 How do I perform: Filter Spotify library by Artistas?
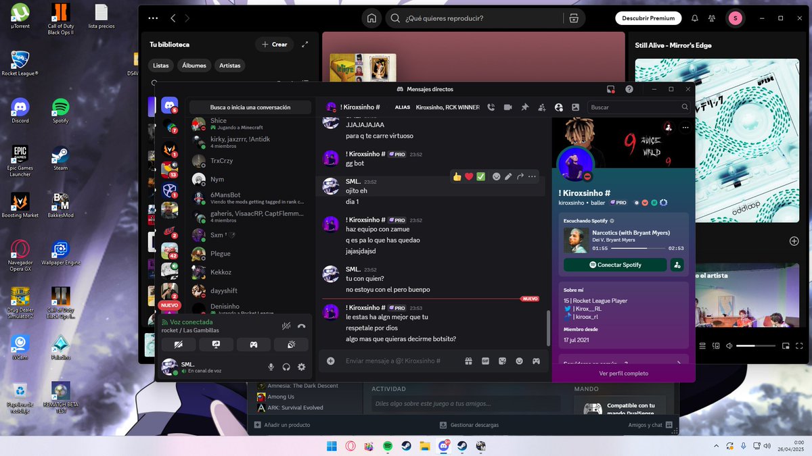point(230,66)
